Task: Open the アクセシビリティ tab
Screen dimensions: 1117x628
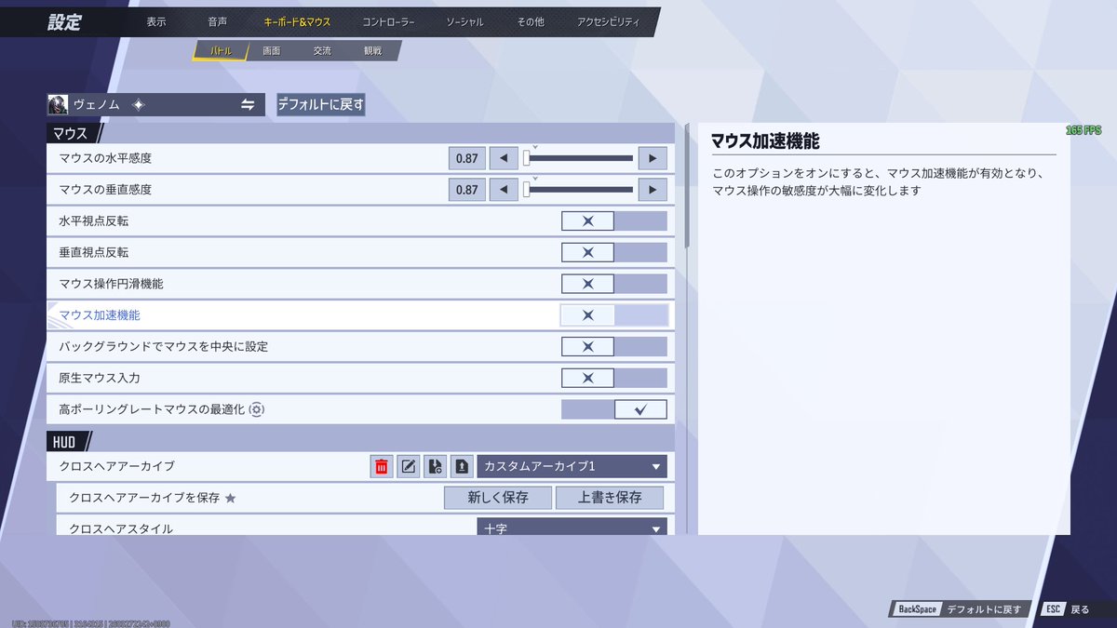Action: [609, 21]
